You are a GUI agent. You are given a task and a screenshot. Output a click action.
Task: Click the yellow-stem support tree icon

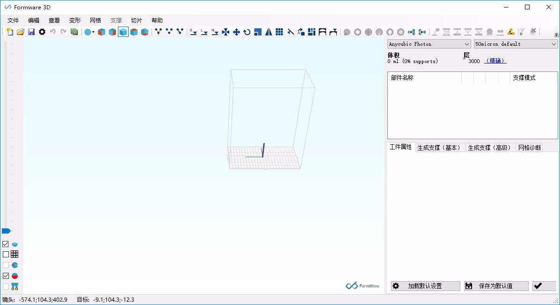coord(158,32)
